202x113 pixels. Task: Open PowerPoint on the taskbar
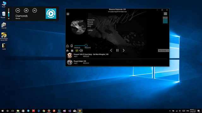point(54,111)
